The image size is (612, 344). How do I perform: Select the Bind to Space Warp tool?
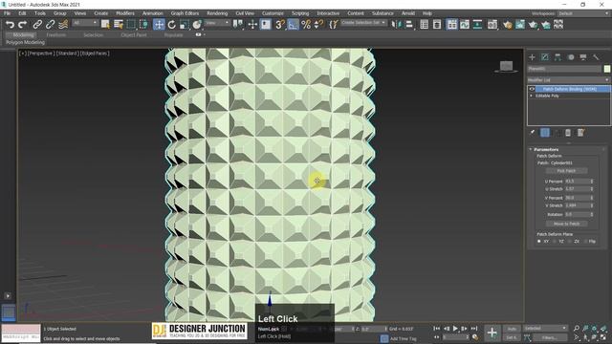[x=63, y=25]
